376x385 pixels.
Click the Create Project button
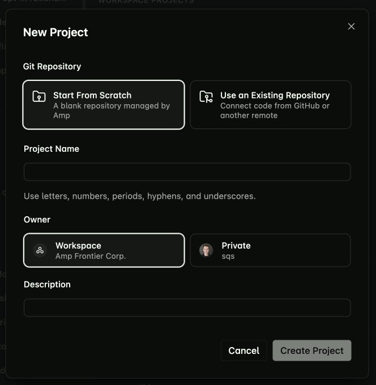(x=312, y=350)
